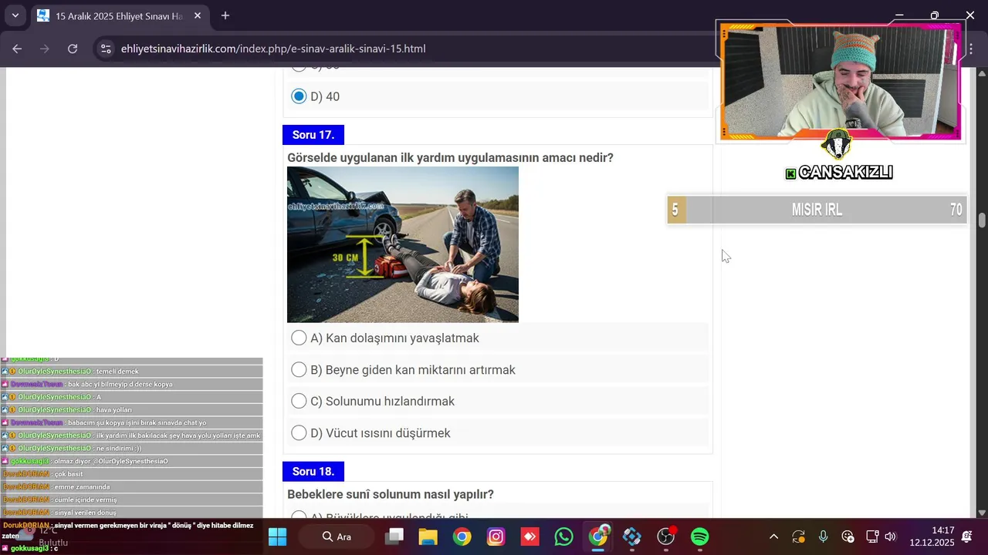The width and height of the screenshot is (988, 555).
Task: Click the selected D) 40 radio button
Action: tap(299, 96)
